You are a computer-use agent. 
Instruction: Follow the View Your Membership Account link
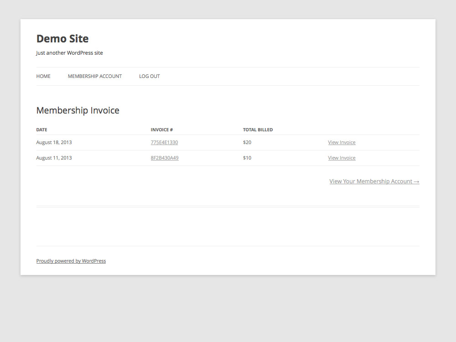click(x=370, y=181)
